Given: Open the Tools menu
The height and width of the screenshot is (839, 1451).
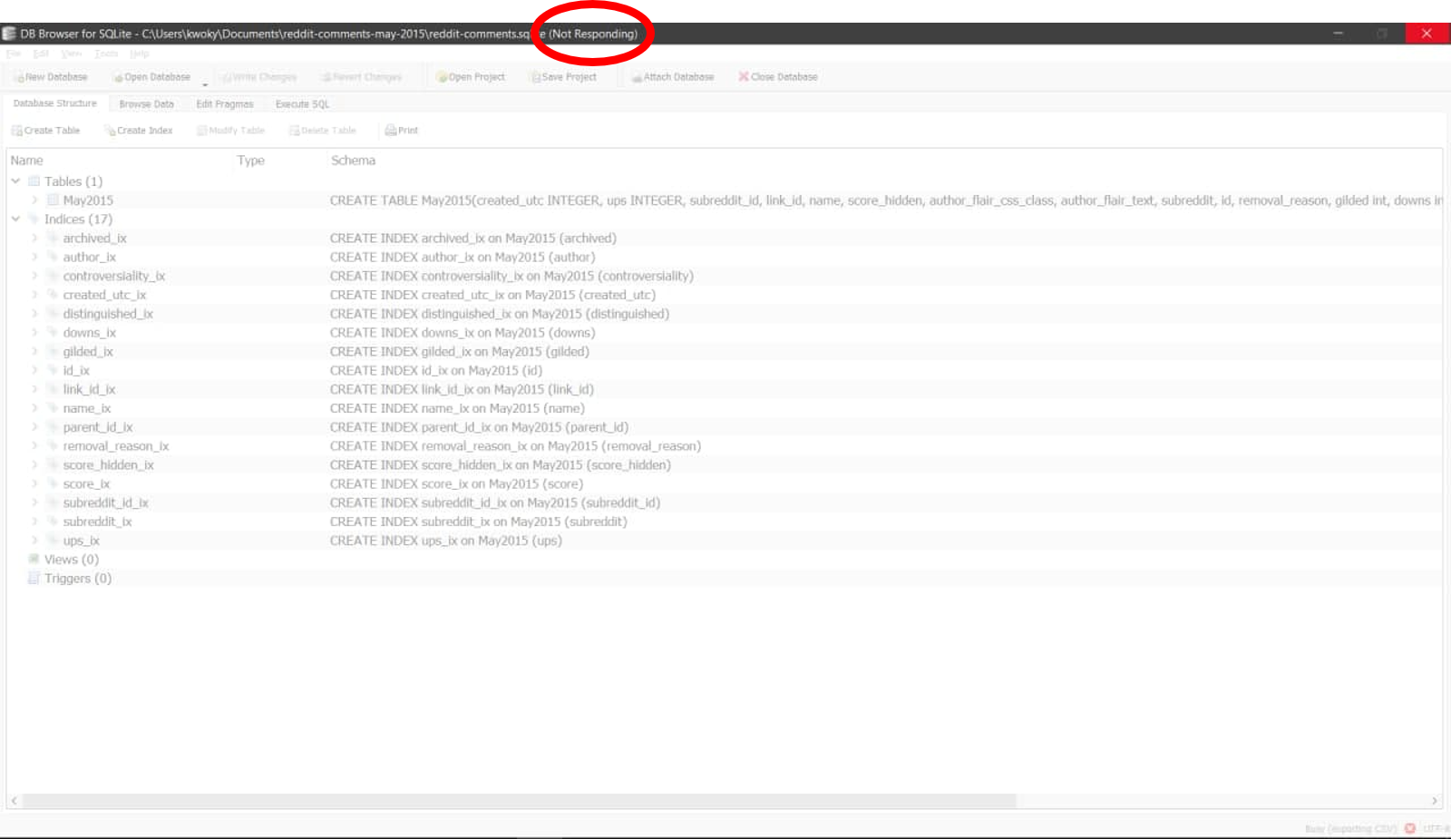Looking at the screenshot, I should click(106, 54).
